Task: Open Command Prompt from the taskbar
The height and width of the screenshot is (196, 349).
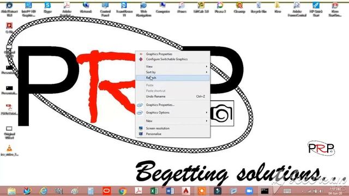Action: (x=264, y=191)
